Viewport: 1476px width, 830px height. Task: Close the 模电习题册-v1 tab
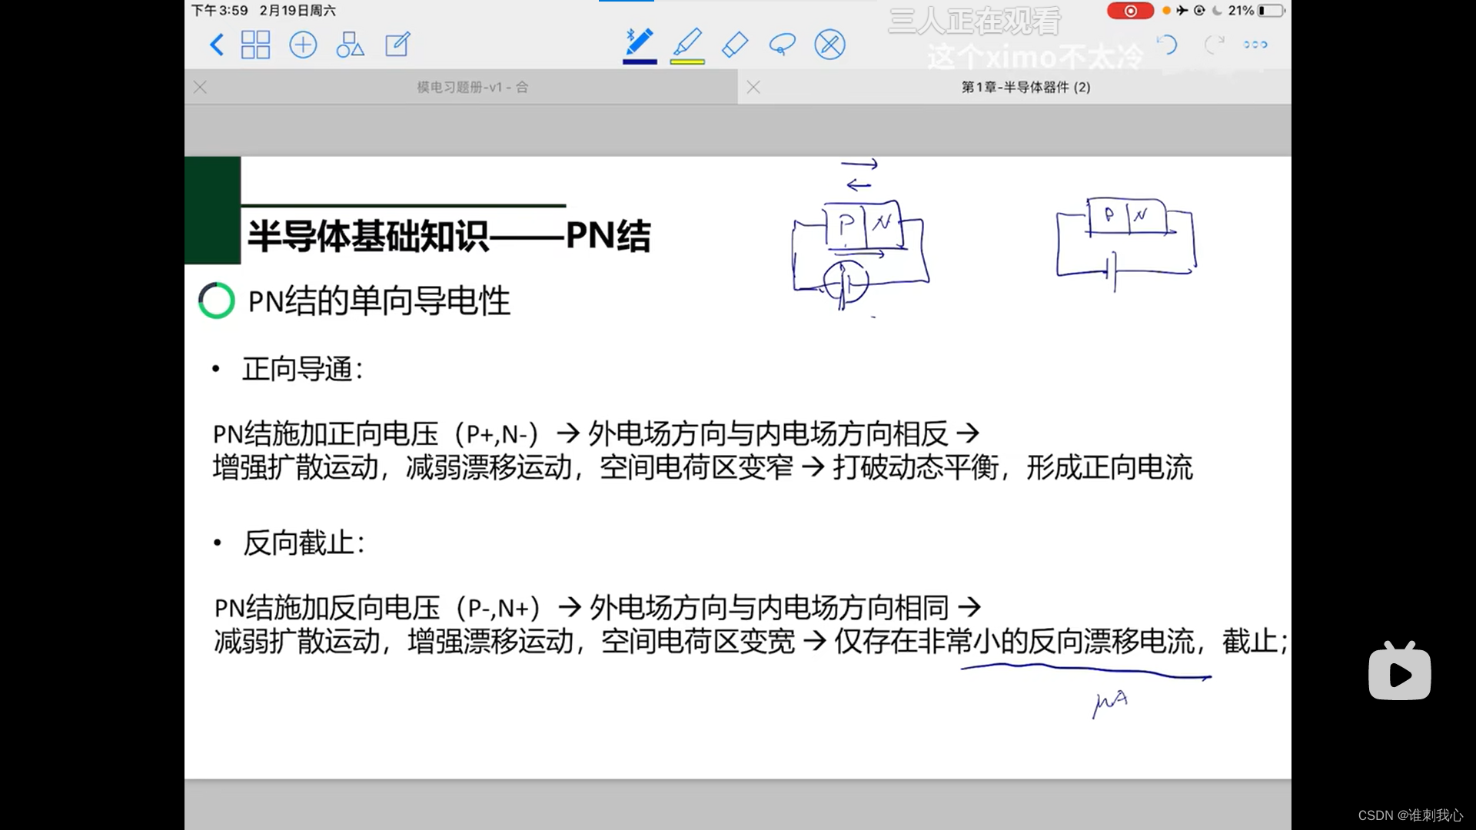point(201,87)
